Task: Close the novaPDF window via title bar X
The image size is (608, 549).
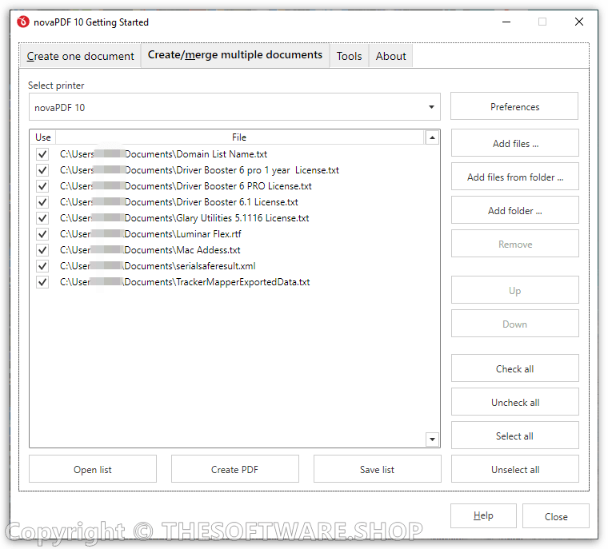Action: point(579,22)
